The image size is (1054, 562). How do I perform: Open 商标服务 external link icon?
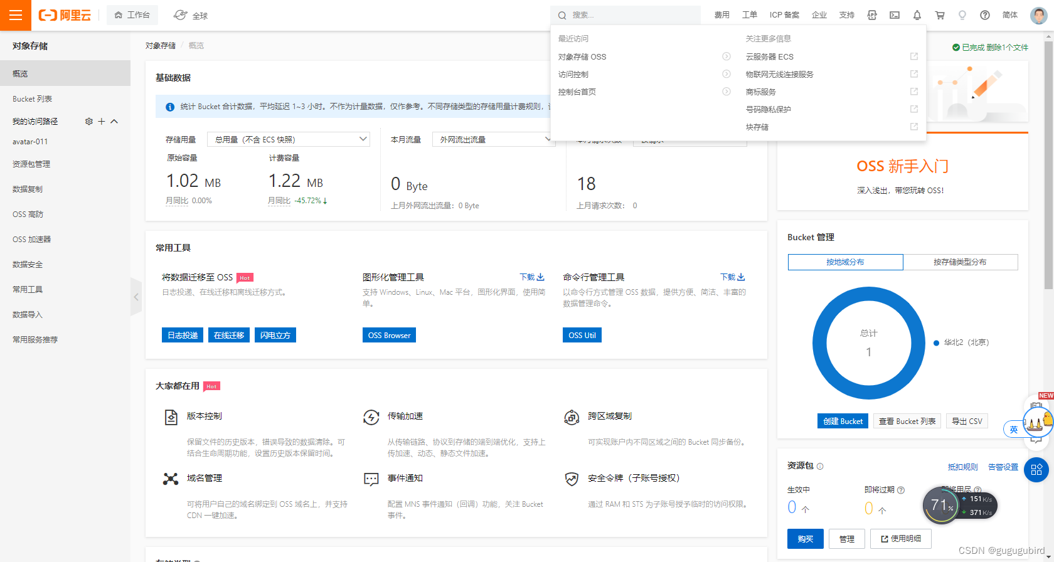click(x=914, y=92)
